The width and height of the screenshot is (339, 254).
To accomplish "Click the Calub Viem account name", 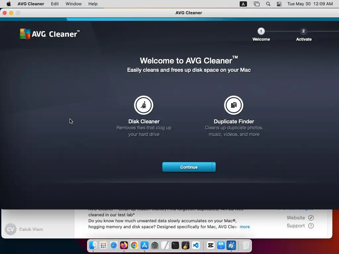I will click(31, 229).
